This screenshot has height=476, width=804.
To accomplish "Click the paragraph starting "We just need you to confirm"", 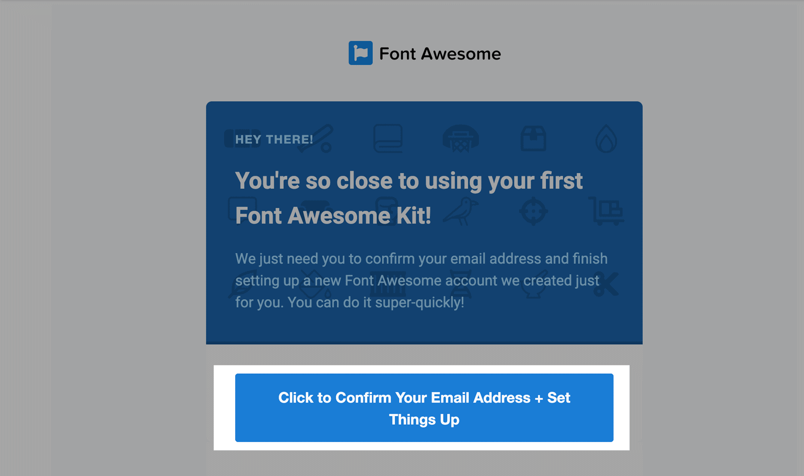I will [421, 280].
